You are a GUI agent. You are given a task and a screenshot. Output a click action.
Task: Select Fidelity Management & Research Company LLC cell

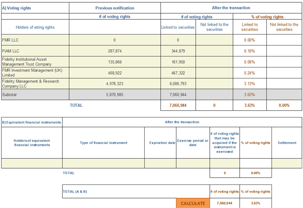(x=35, y=84)
